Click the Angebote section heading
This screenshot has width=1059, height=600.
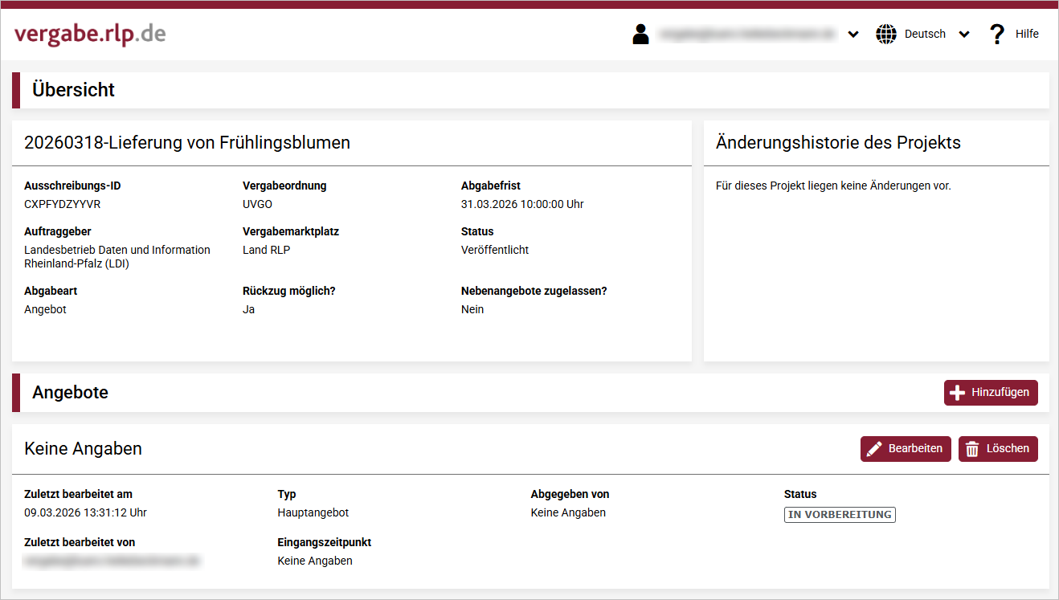[70, 393]
